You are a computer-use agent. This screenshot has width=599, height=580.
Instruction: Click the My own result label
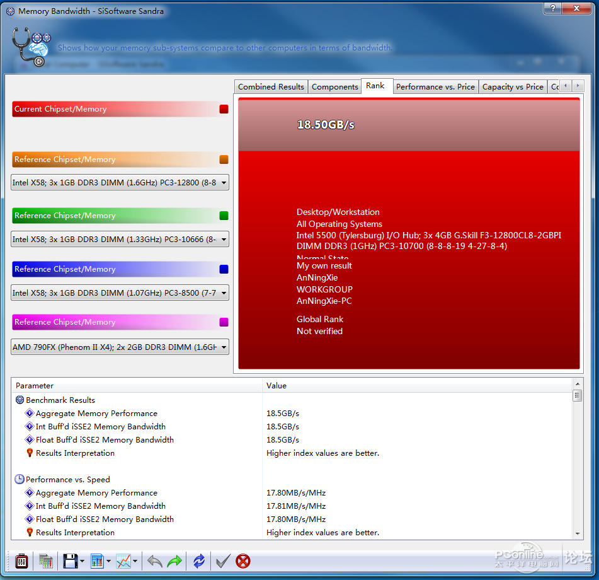tap(324, 265)
